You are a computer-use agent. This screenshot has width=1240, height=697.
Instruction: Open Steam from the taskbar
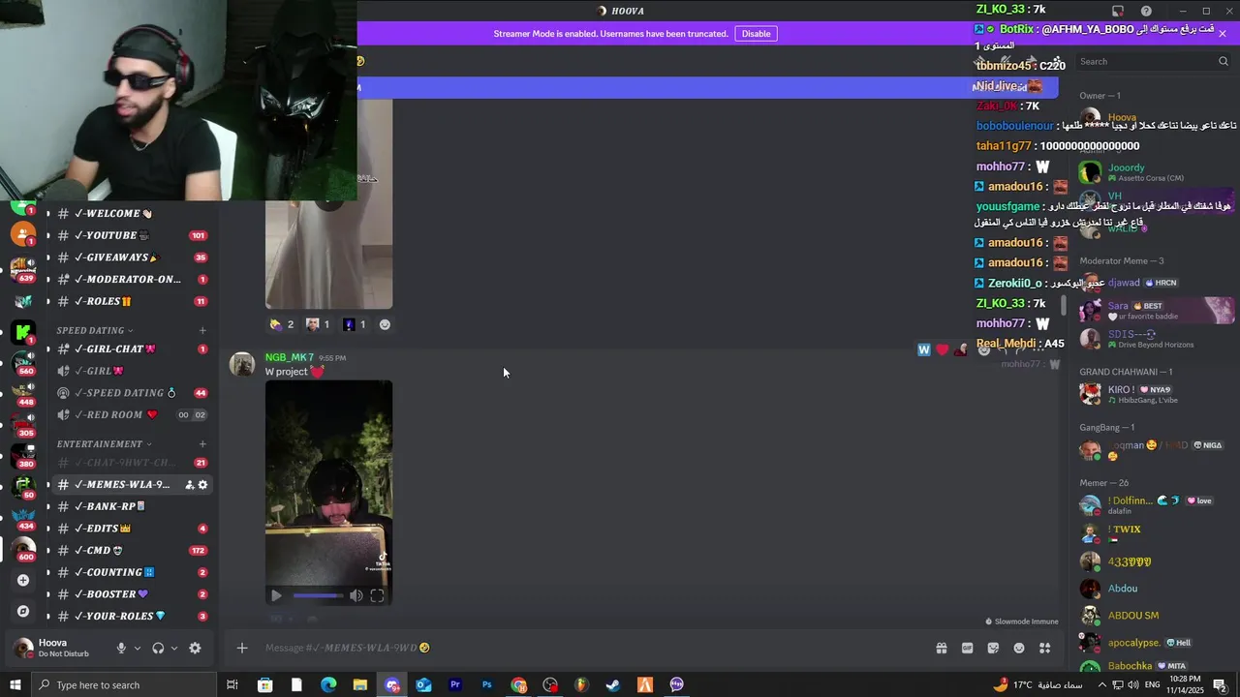coord(613,684)
